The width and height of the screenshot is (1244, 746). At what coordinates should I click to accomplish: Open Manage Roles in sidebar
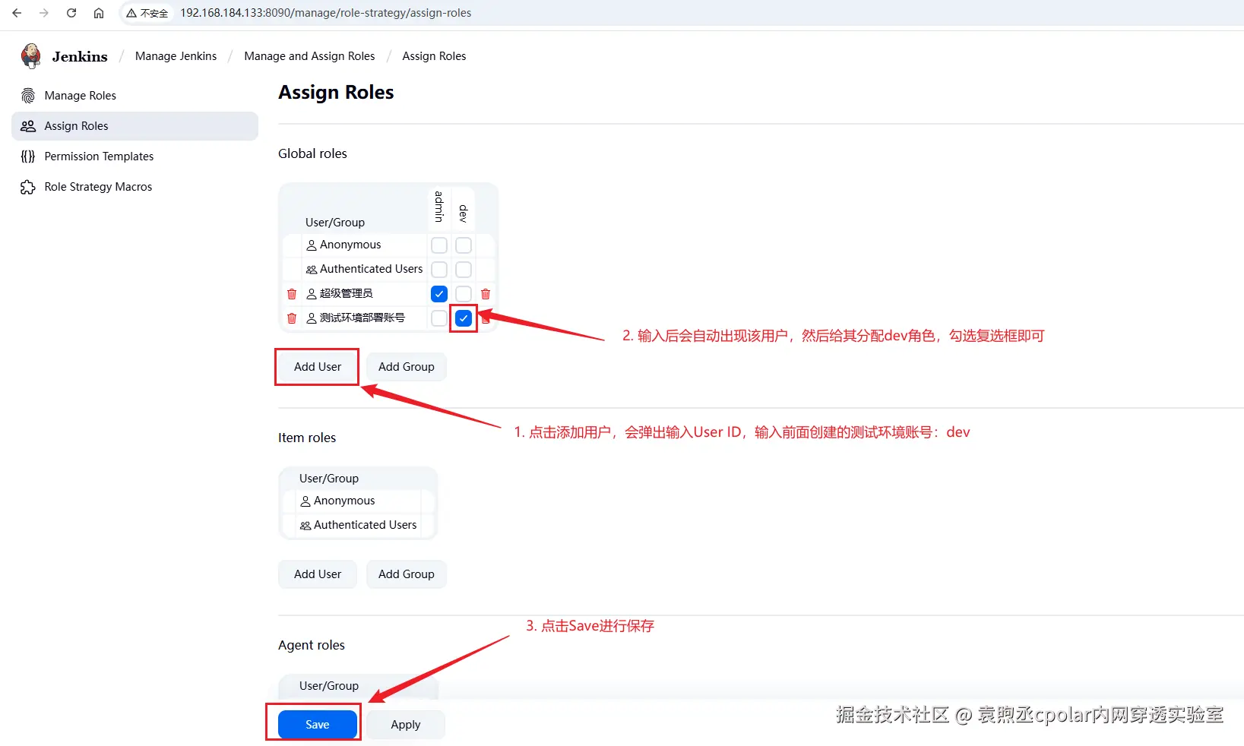click(x=135, y=96)
